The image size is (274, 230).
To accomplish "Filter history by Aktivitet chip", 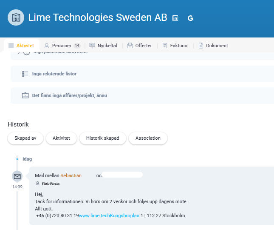I will tap(61, 138).
